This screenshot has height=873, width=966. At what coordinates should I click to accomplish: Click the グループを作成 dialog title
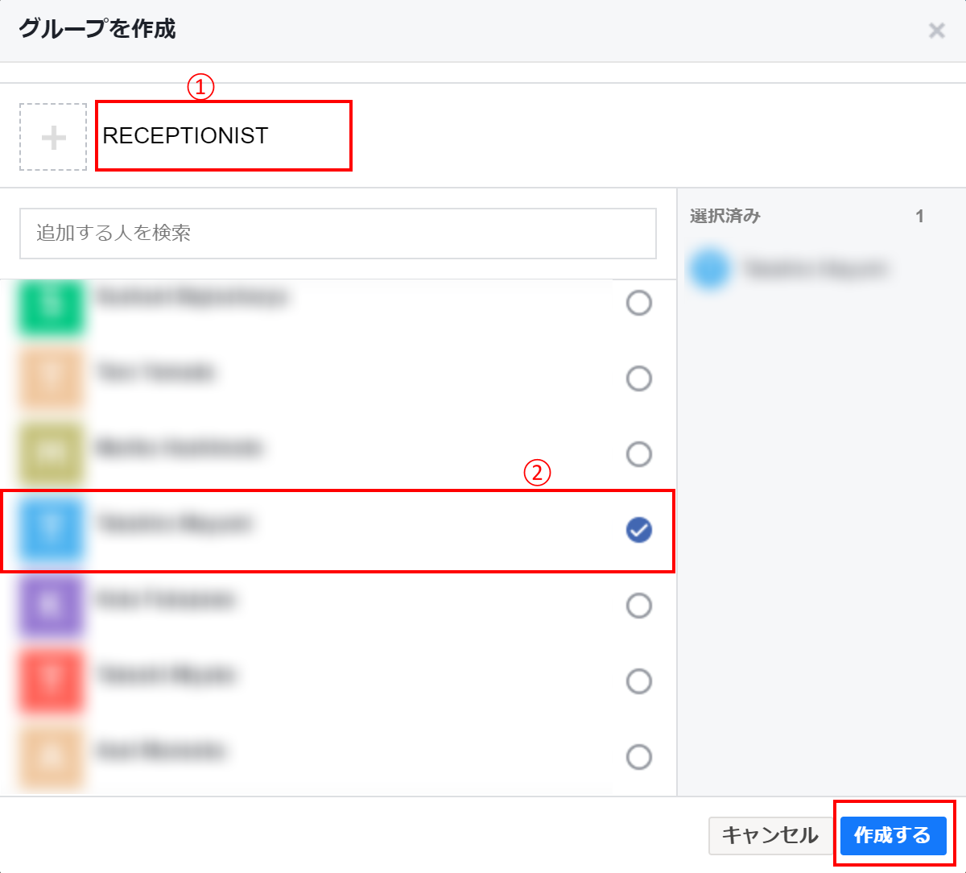coord(97,29)
